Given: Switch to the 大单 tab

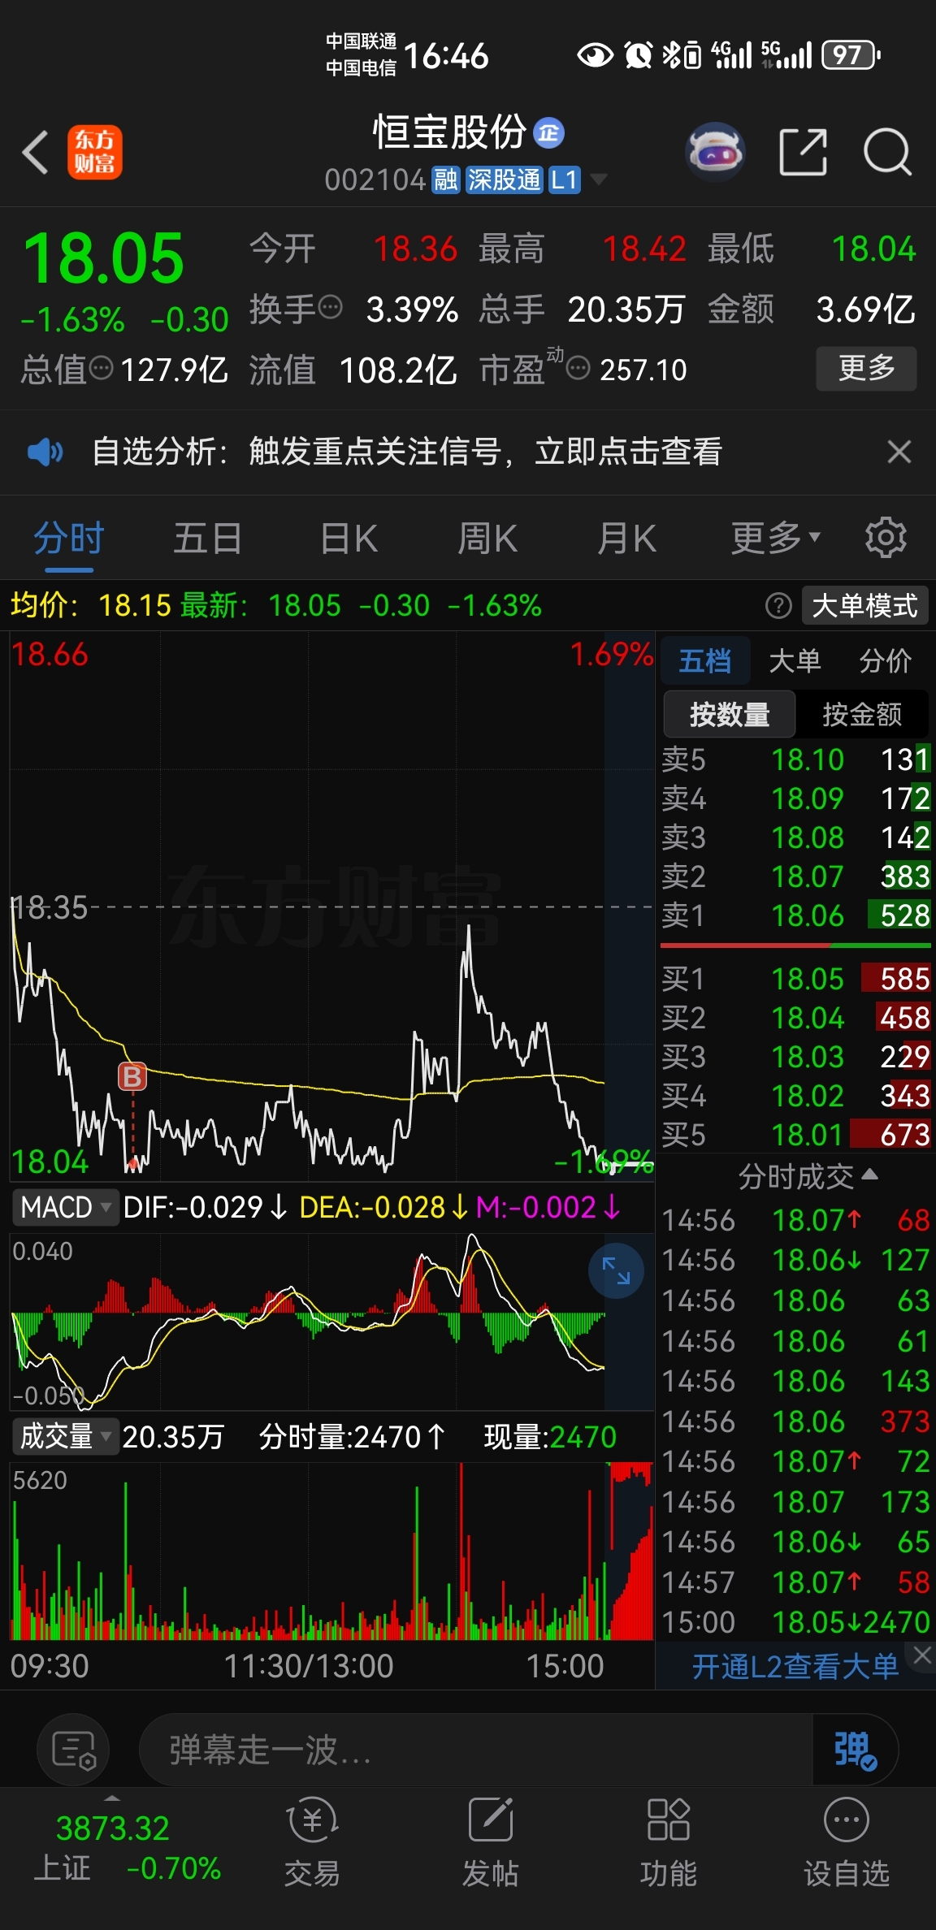Looking at the screenshot, I should tap(795, 660).
